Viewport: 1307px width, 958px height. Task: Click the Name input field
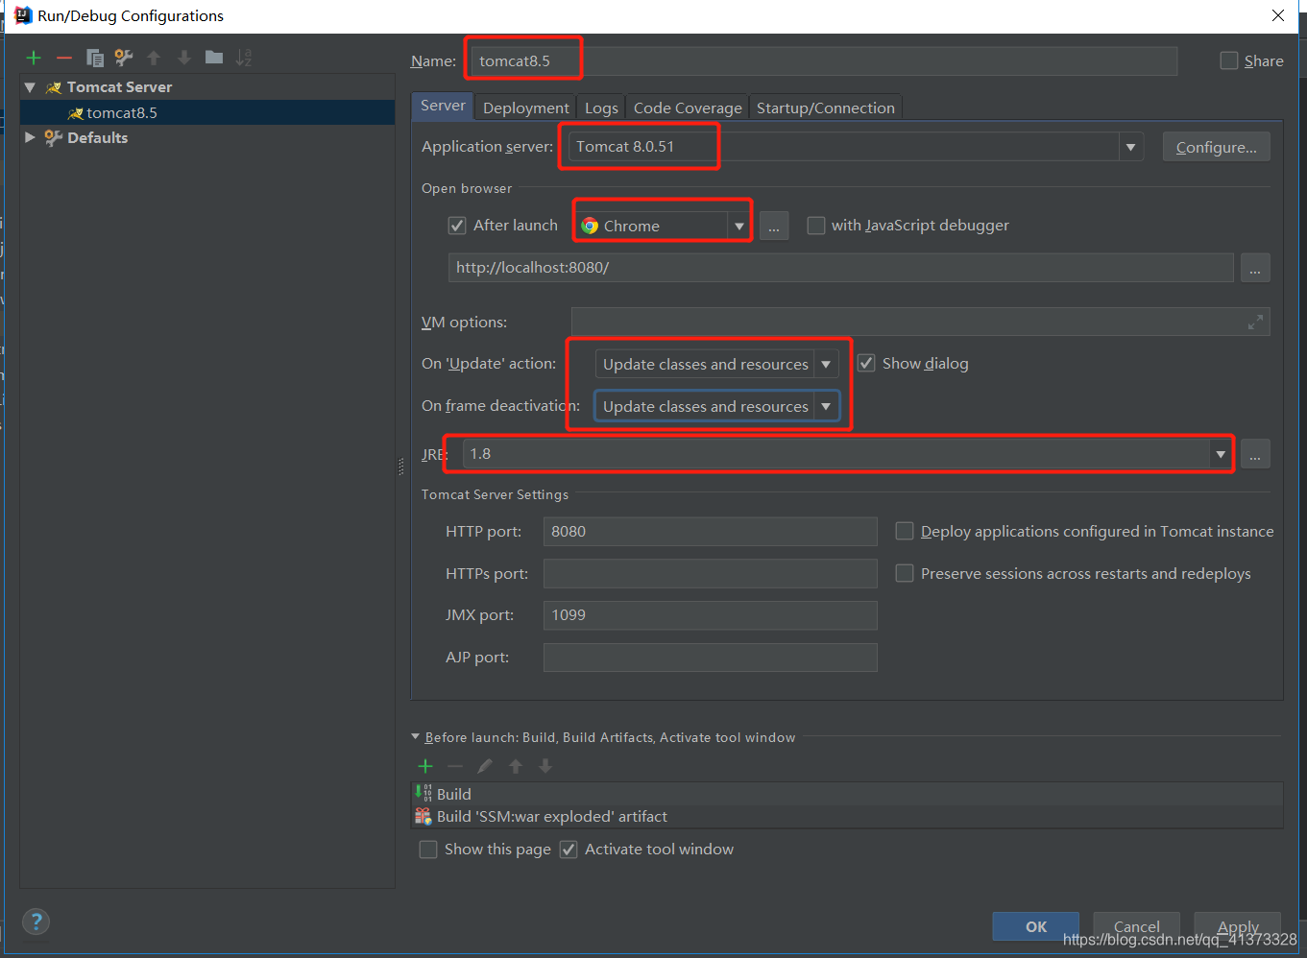824,60
